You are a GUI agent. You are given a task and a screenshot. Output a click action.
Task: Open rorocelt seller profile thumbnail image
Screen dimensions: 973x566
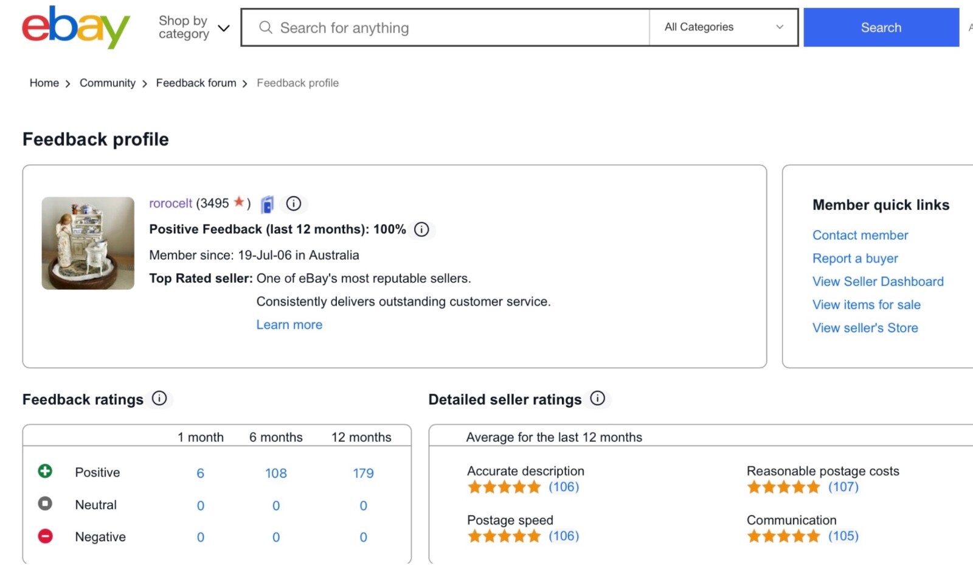click(x=88, y=243)
